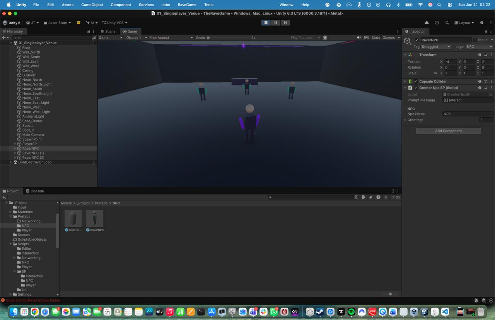This screenshot has height=320, width=495.
Task: Open the Display 1 dropdown
Action: coord(137,38)
